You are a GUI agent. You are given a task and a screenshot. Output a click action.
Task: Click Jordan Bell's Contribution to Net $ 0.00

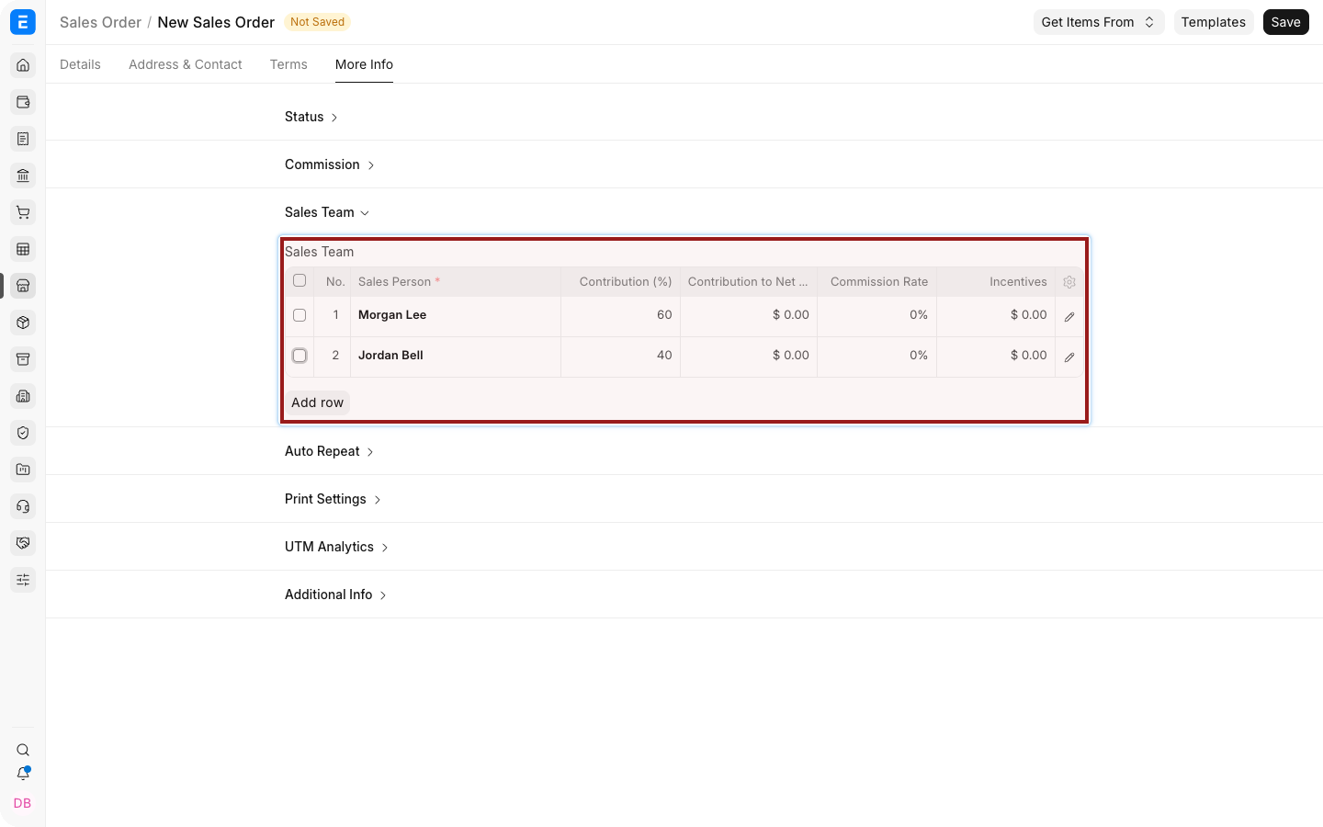(749, 356)
